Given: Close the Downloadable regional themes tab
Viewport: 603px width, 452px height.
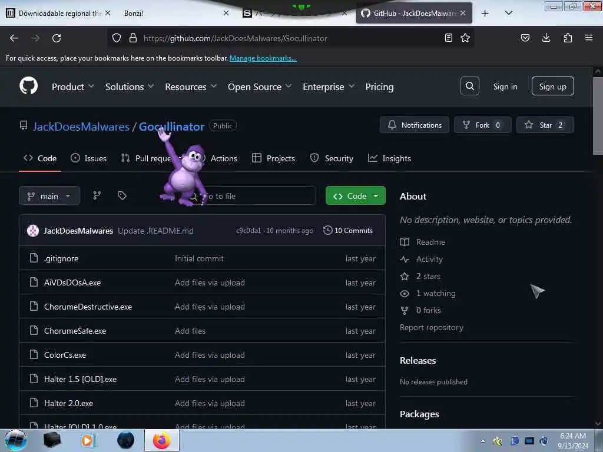Looking at the screenshot, I should (108, 13).
